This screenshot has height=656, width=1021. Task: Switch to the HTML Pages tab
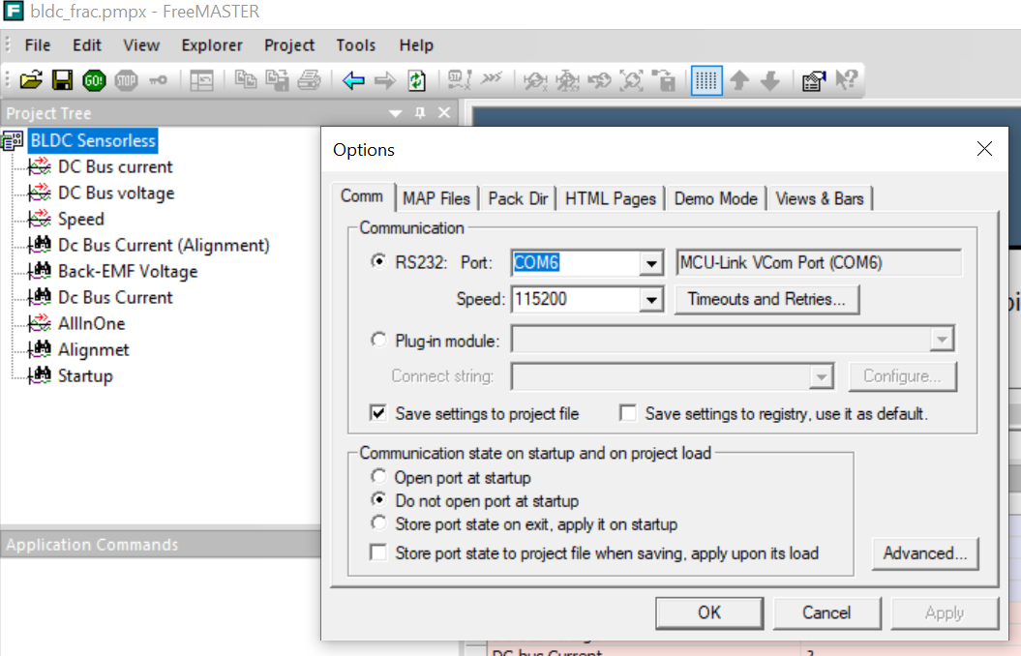[610, 198]
